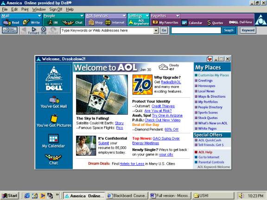Open Horoscopes in My Places
The height and width of the screenshot is (200, 267).
coord(206,86)
